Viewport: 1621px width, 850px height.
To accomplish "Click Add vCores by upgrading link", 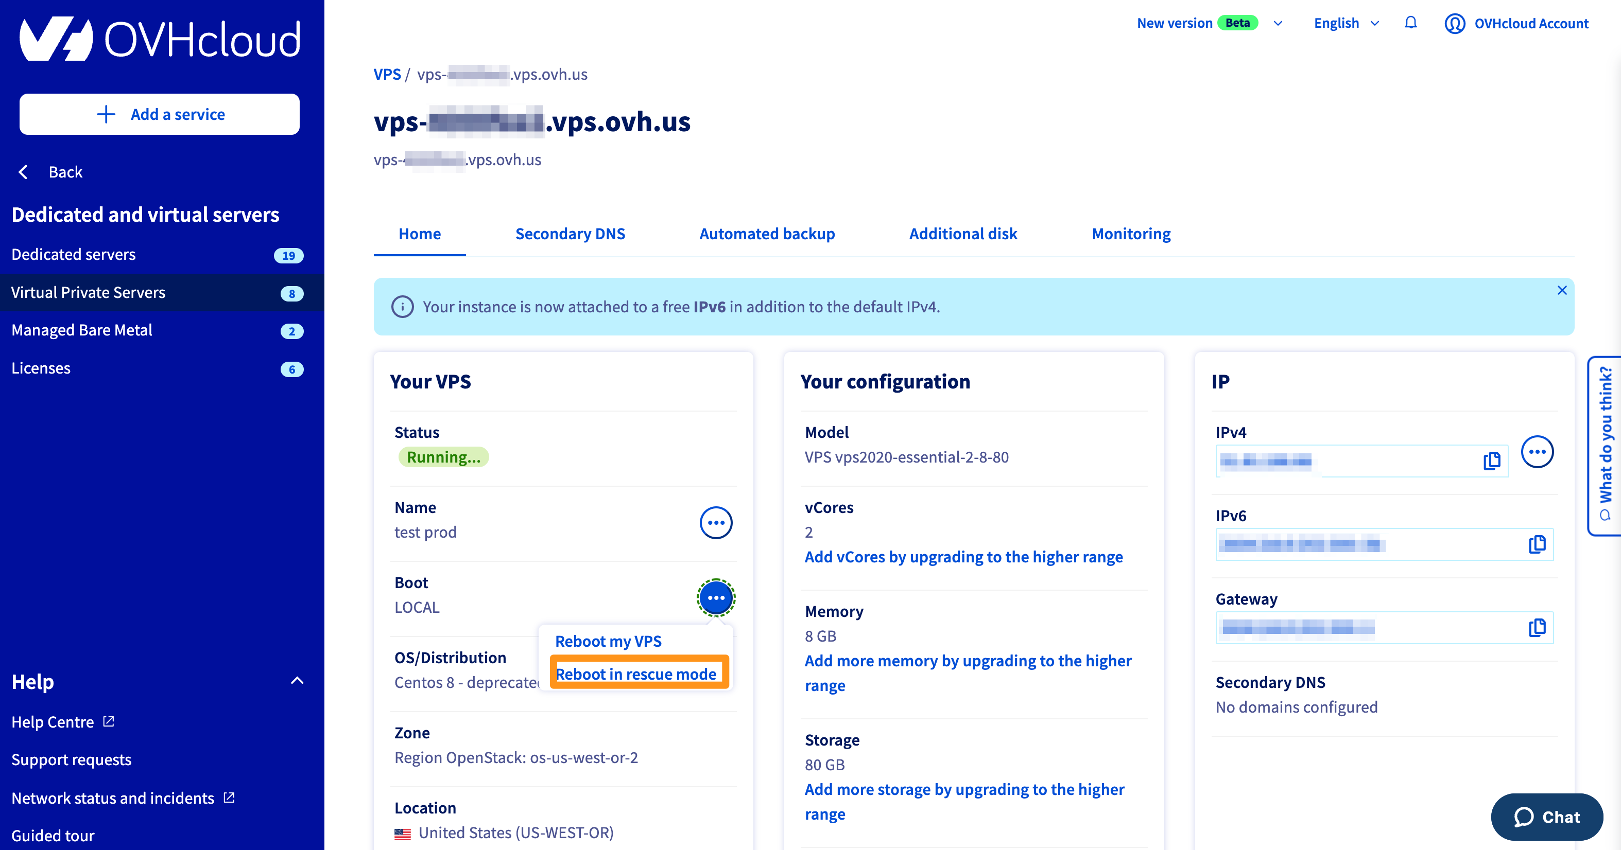I will coord(963,557).
